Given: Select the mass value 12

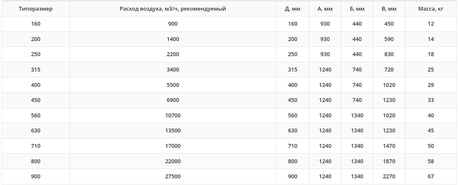Looking at the screenshot, I should pyautogui.click(x=431, y=24).
